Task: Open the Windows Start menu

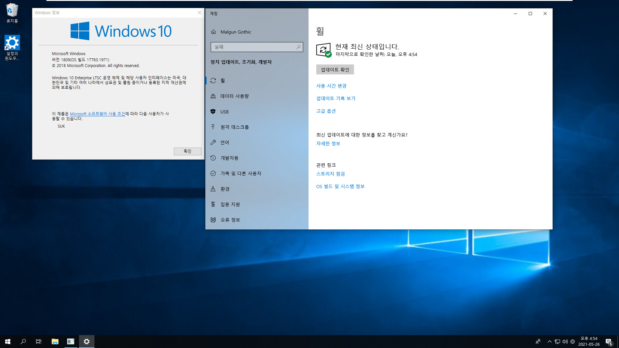Action: (x=8, y=342)
